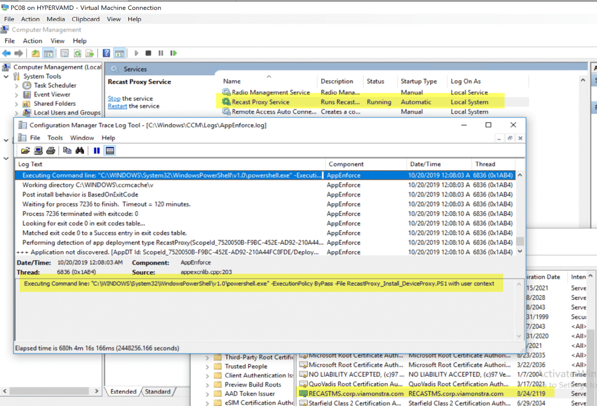597x406 pixels.
Task: Click the Start Service icon in Services toolbar
Action: [135, 53]
